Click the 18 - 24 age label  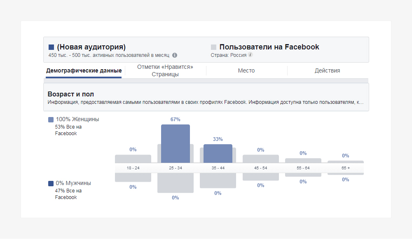133,168
